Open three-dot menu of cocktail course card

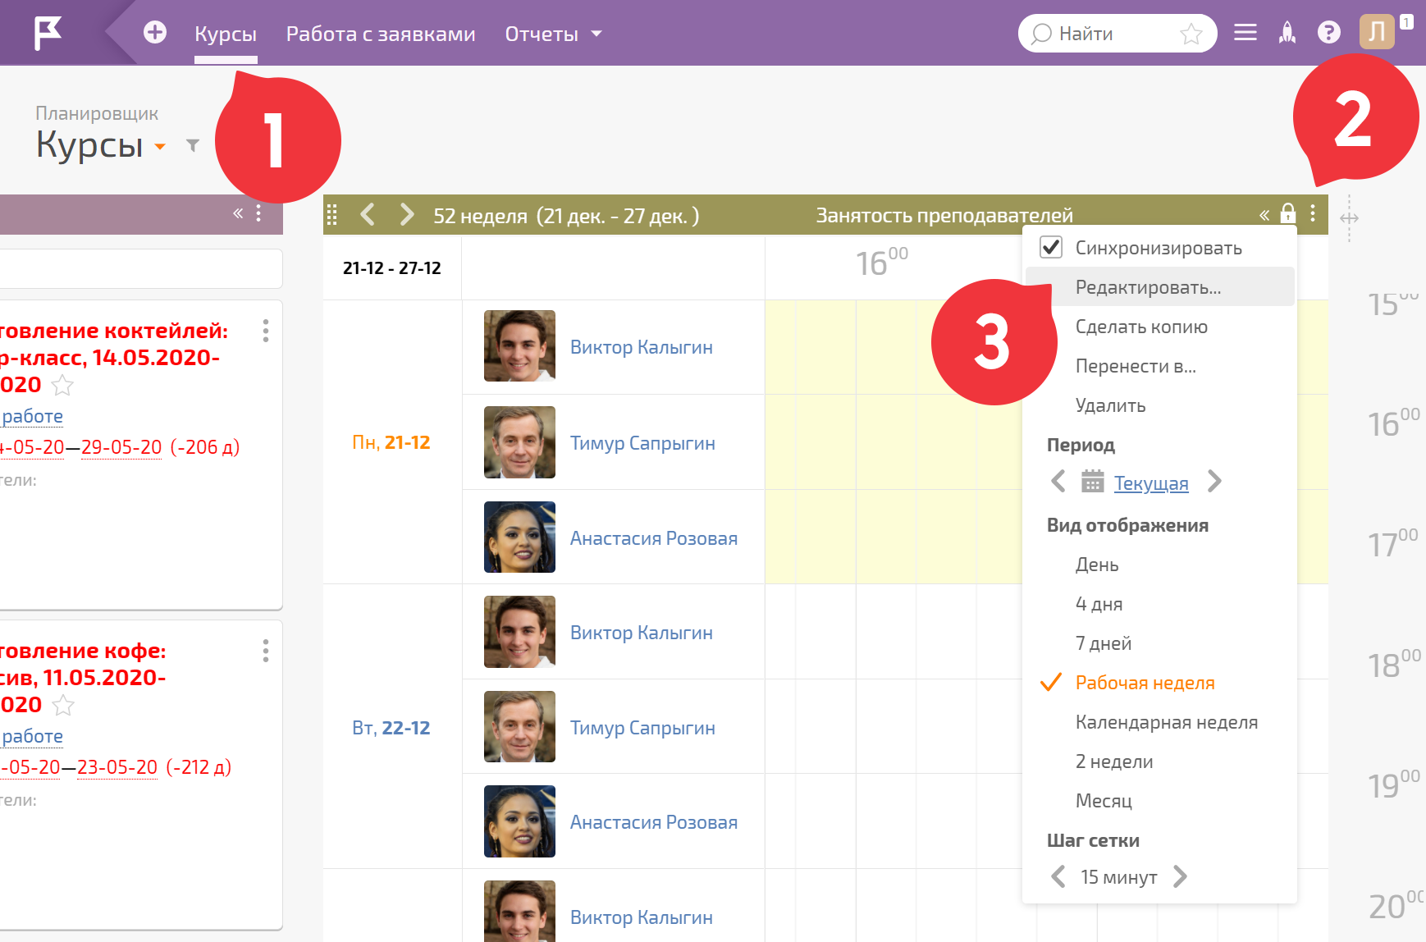pyautogui.click(x=265, y=331)
